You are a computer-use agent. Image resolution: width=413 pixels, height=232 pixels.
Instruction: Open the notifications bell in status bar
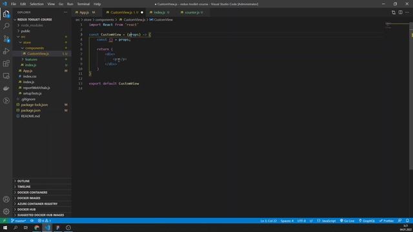coord(407,220)
